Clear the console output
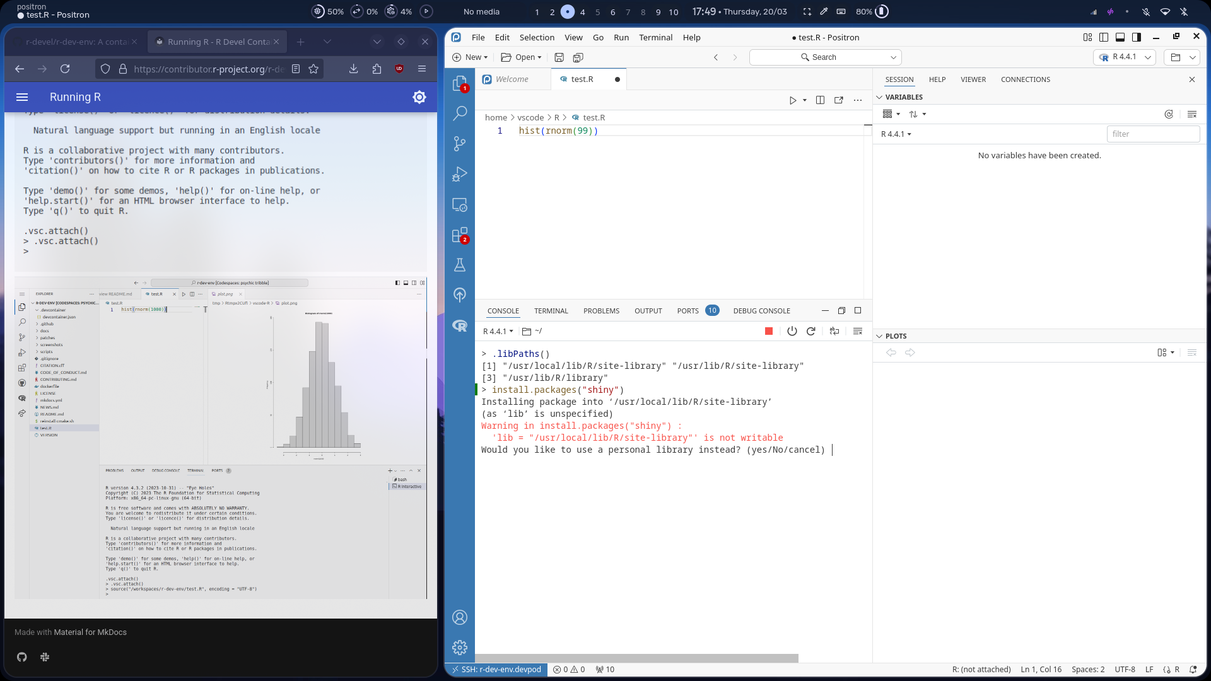Image resolution: width=1211 pixels, height=681 pixels. 858,331
